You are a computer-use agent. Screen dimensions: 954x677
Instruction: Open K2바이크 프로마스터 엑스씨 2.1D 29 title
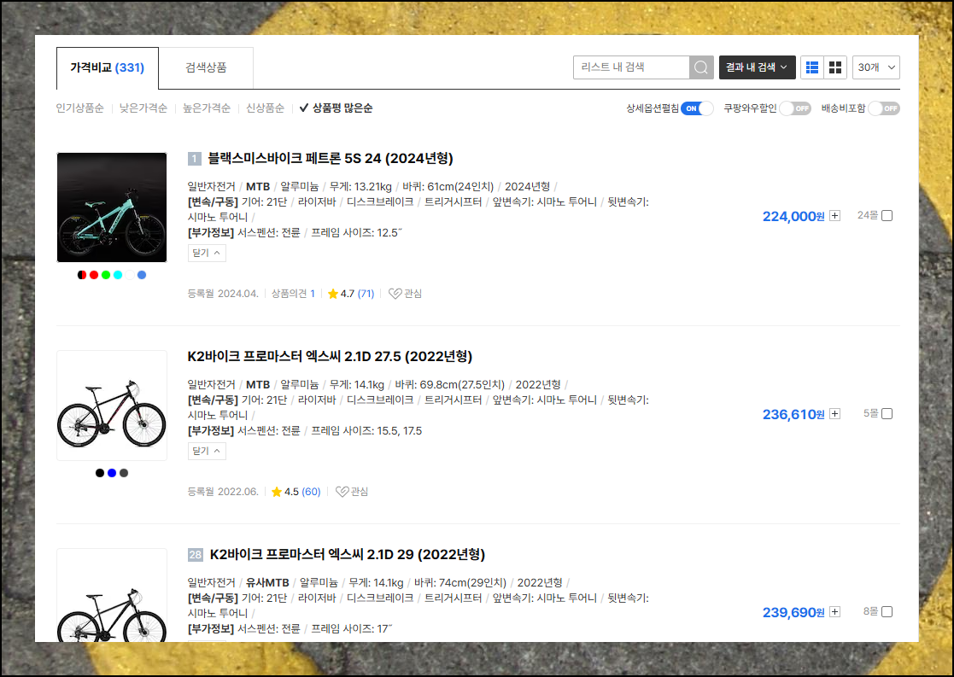tap(348, 555)
